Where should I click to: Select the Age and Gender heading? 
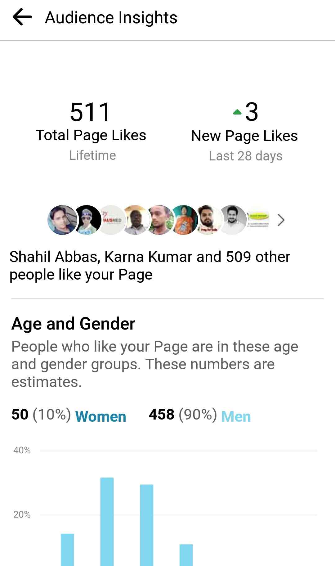(x=73, y=324)
